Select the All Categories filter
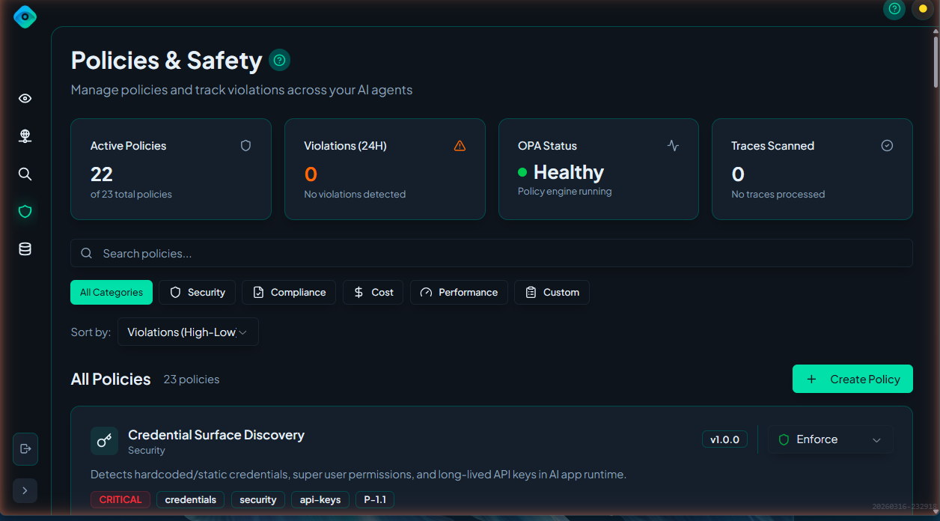Screen dimensions: 940x521 [112, 293]
